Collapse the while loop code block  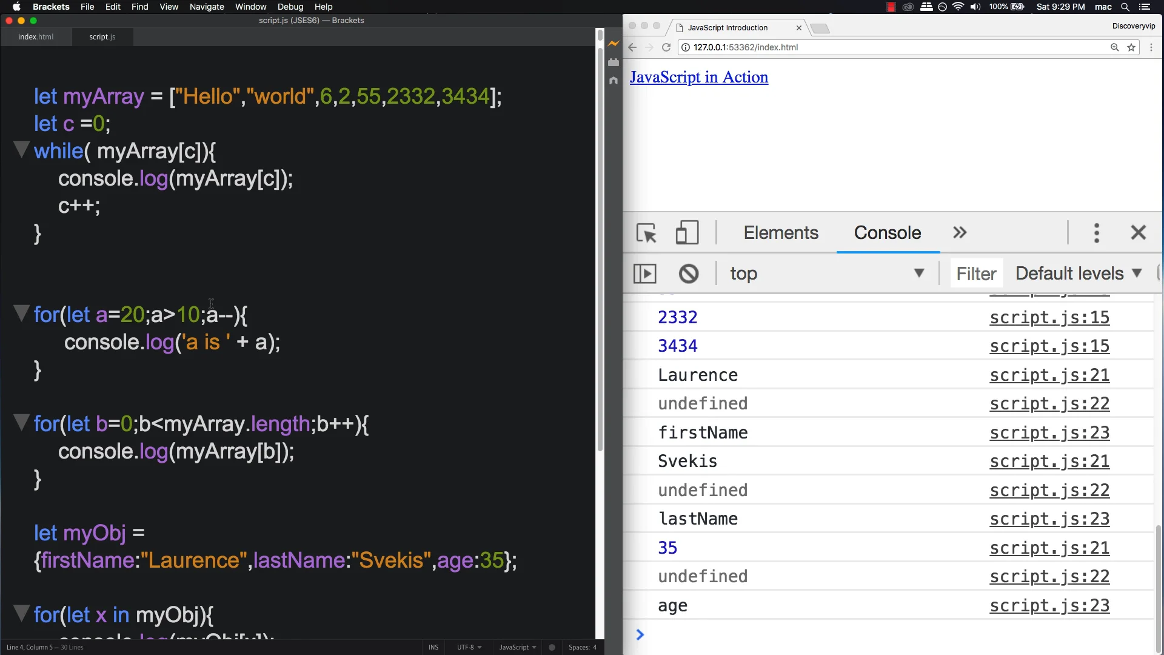point(21,149)
